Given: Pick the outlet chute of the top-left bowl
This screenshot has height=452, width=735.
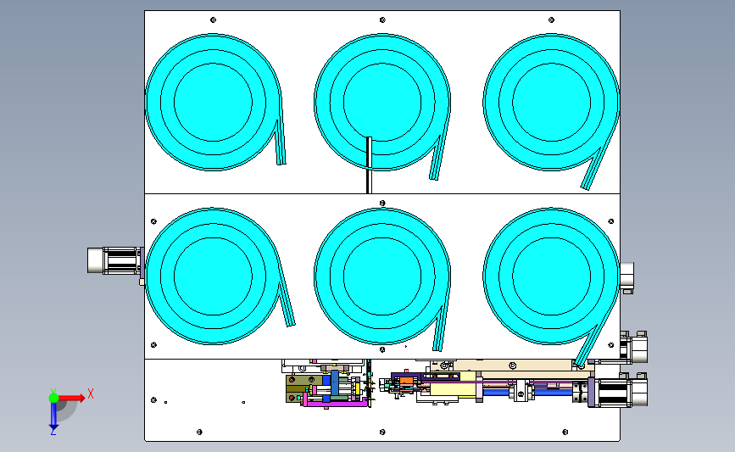Looking at the screenshot, I should tap(281, 141).
